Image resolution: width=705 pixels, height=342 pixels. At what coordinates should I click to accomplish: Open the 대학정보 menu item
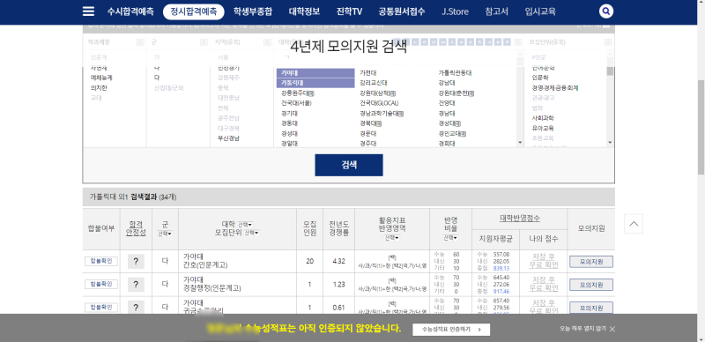pos(304,11)
